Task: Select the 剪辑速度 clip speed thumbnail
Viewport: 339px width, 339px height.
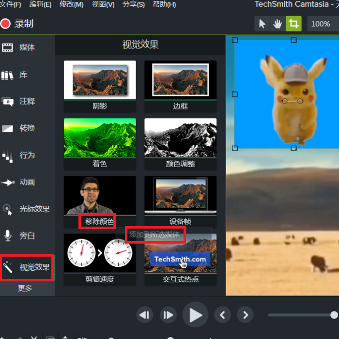Action: (x=100, y=253)
